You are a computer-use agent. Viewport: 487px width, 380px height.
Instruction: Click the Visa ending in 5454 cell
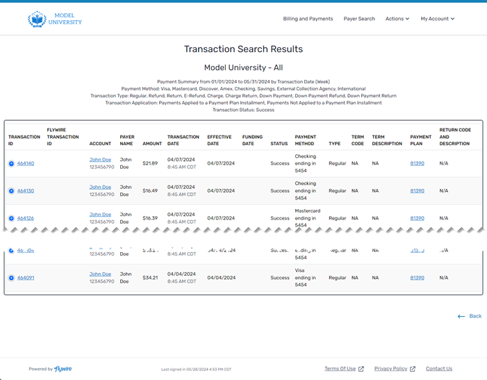pos(305,278)
